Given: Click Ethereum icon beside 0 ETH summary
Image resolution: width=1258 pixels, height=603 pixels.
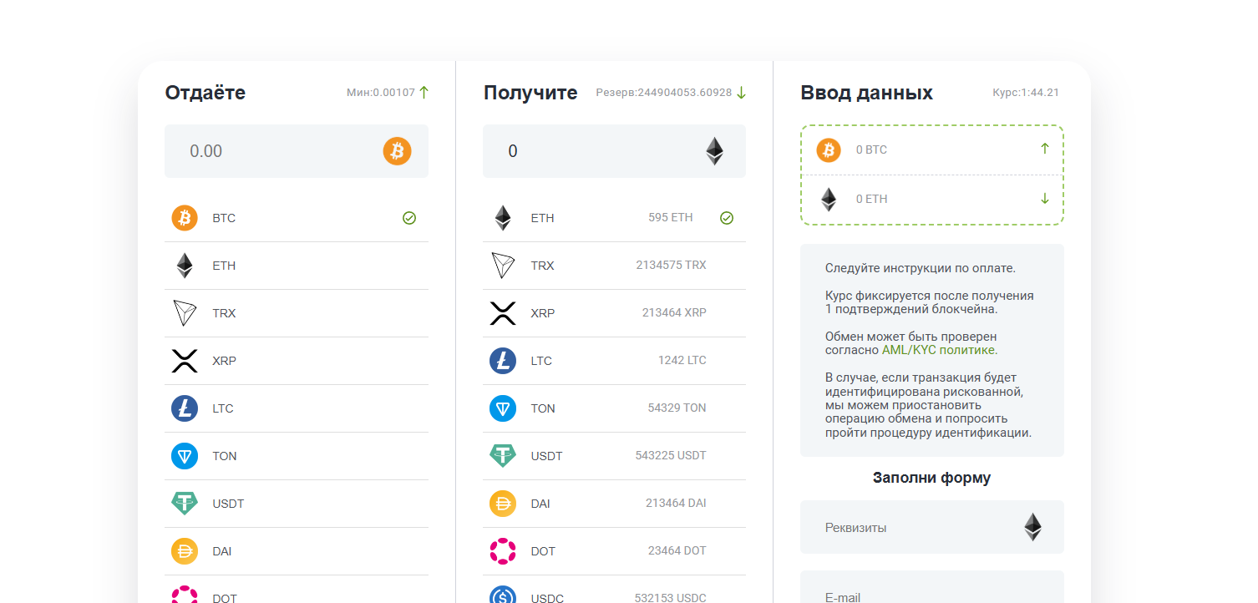Looking at the screenshot, I should tap(829, 199).
